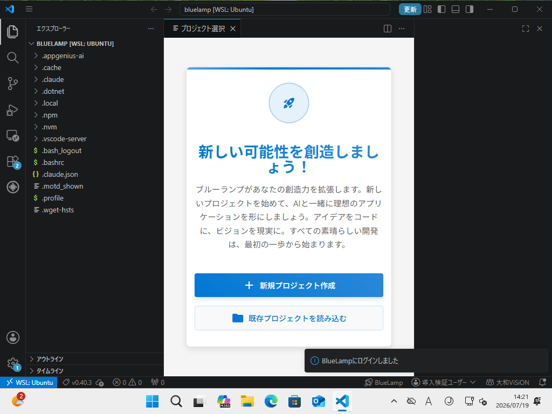
Task: Open the hamburger application menu
Action: (29, 9)
